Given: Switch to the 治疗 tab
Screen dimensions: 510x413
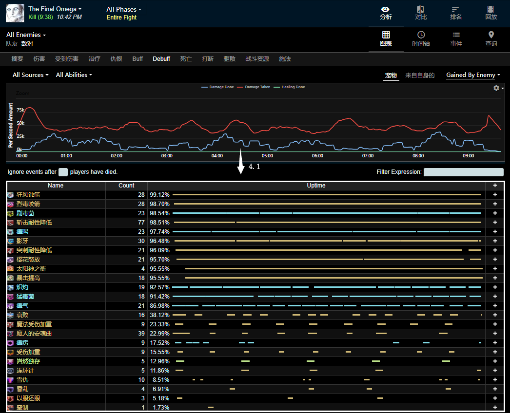Looking at the screenshot, I should click(95, 59).
